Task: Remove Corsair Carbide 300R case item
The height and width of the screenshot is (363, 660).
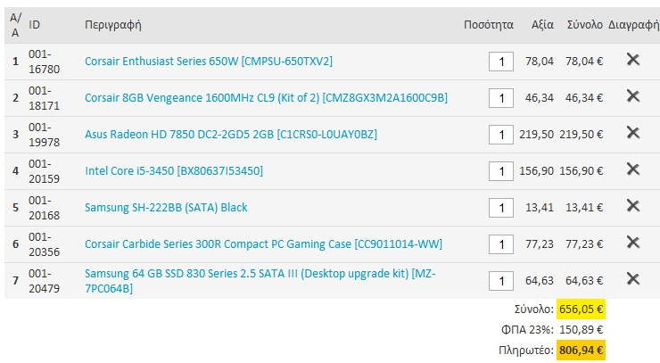Action: [x=633, y=243]
